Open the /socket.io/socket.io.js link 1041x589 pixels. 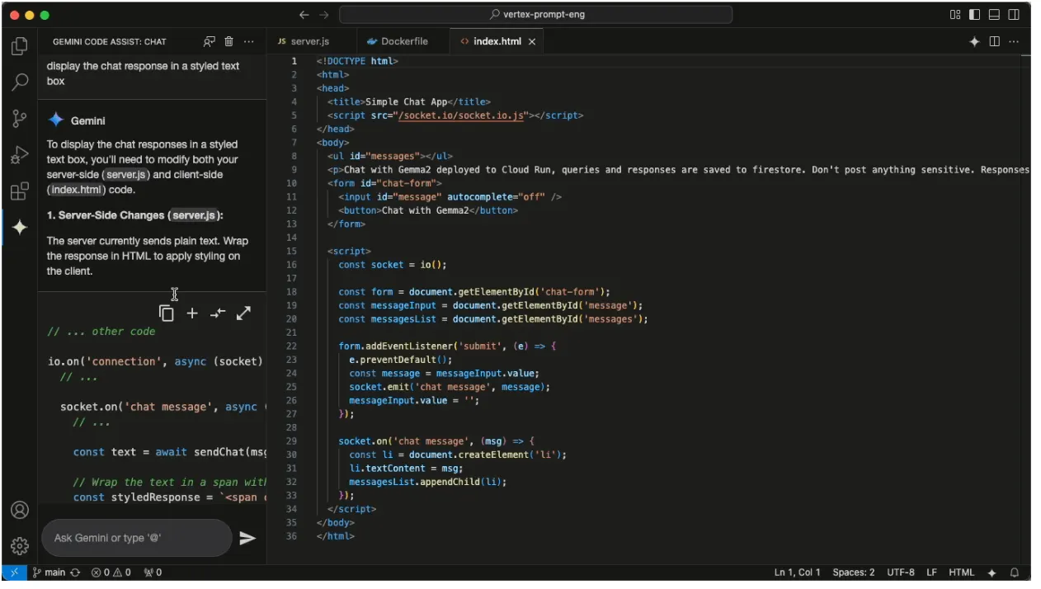[461, 115]
